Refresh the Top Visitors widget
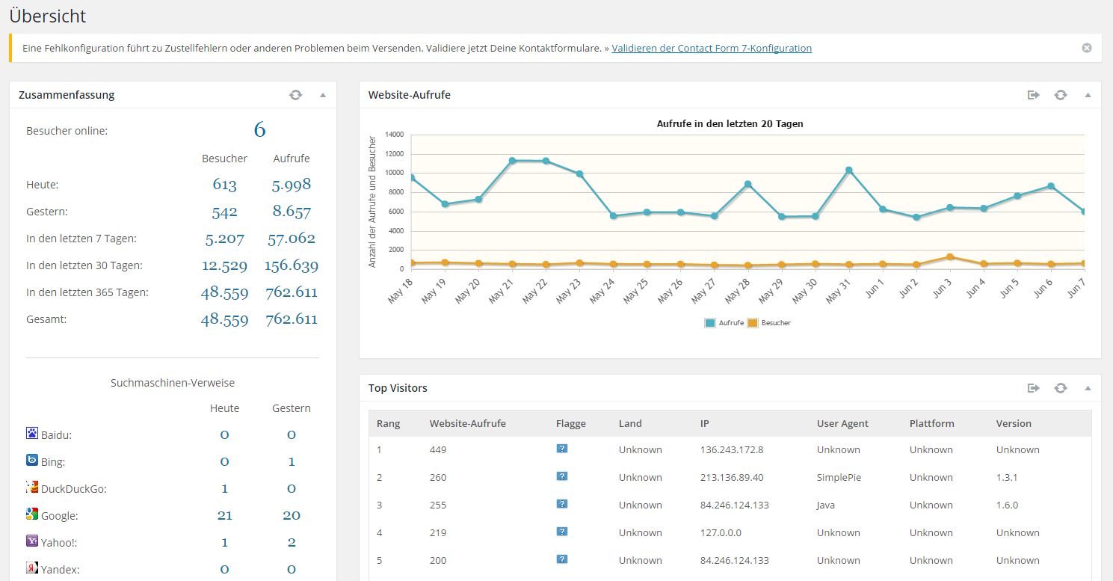This screenshot has height=581, width=1113. tap(1061, 388)
